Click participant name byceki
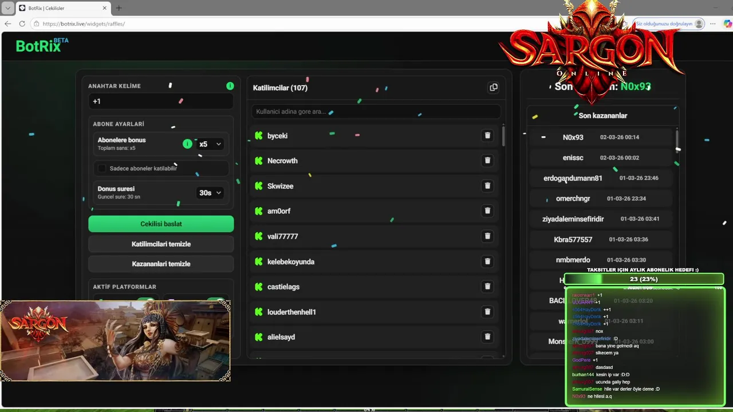The width and height of the screenshot is (733, 412). point(277,136)
